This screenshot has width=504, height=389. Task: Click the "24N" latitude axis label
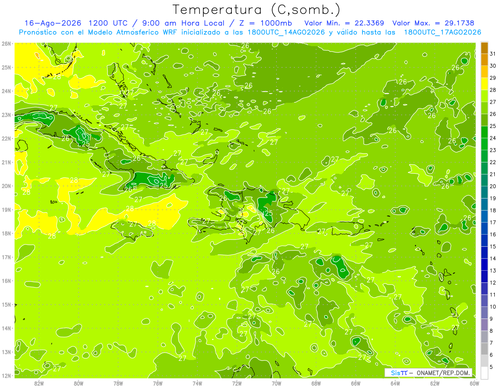[6, 91]
